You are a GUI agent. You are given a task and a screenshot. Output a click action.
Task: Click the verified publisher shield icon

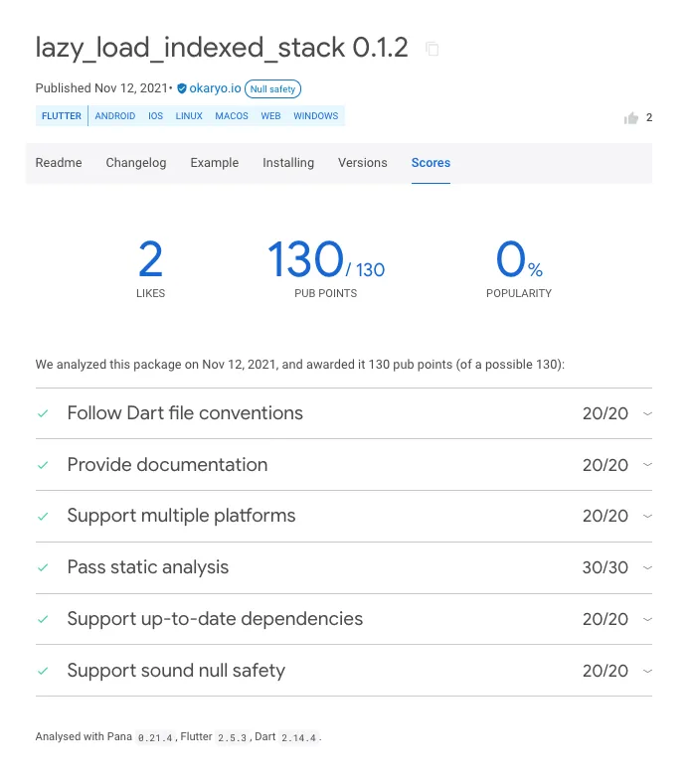[x=181, y=88]
